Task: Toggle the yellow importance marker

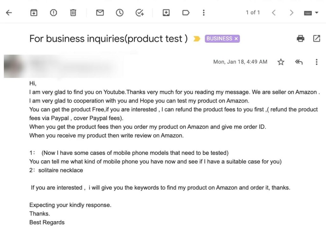Action: [x=197, y=39]
